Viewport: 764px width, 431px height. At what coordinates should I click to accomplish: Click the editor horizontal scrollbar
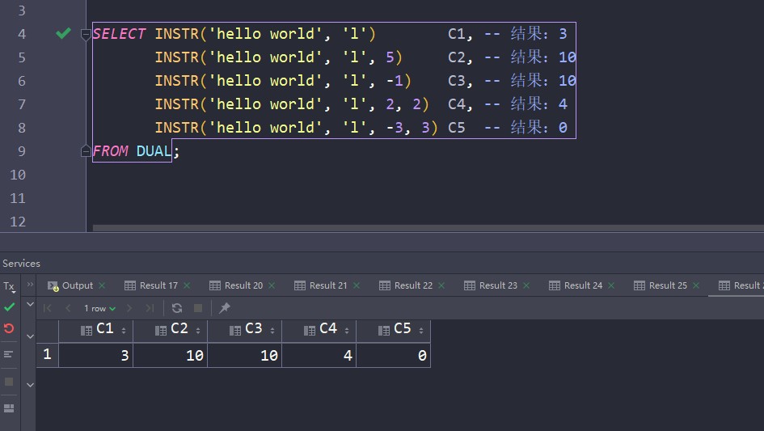click(x=404, y=228)
